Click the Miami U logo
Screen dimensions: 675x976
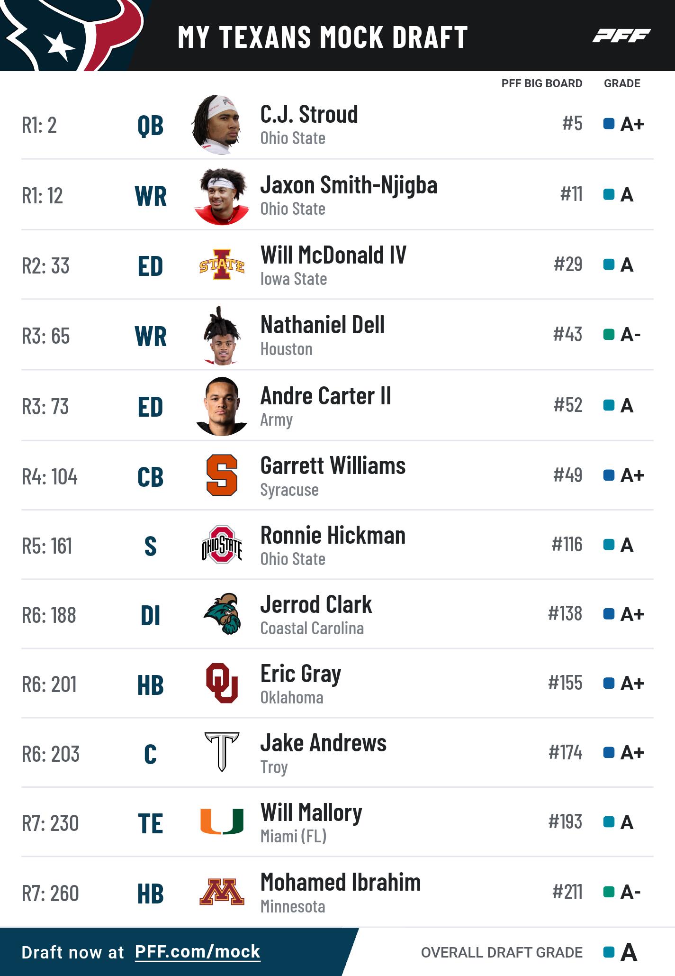tap(222, 822)
